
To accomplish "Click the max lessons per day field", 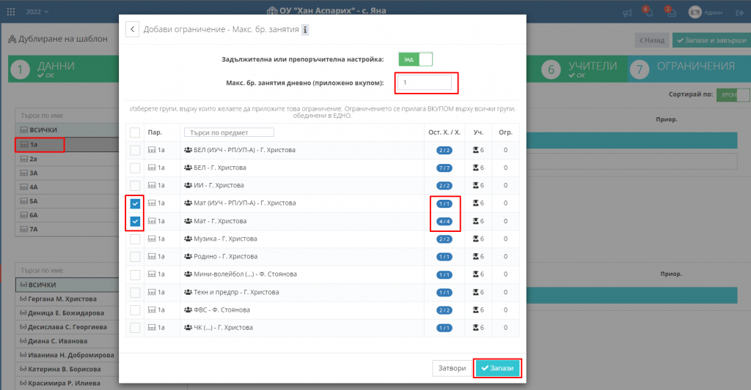I will 424,83.
